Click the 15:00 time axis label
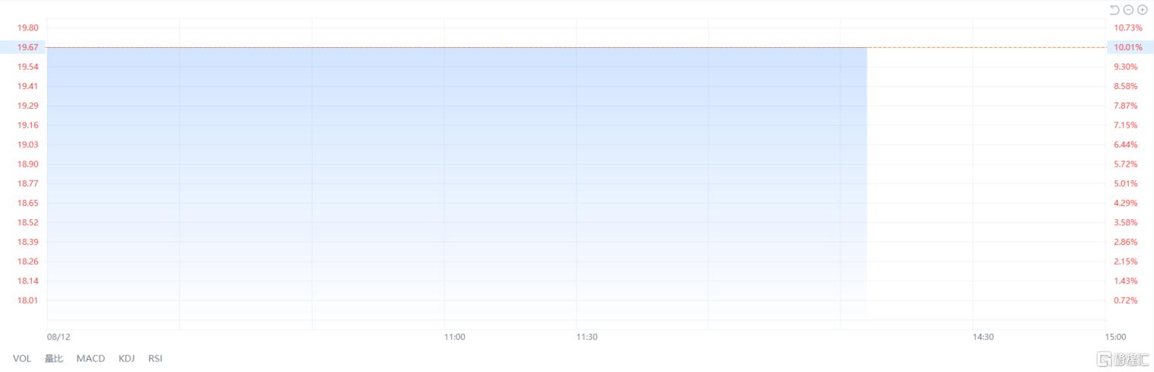This screenshot has height=372, width=1154. [1115, 336]
